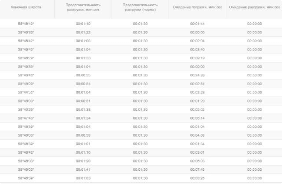Select the latitude cell 58°46'33"
Viewport: 282px width, 184px height.
click(26, 33)
